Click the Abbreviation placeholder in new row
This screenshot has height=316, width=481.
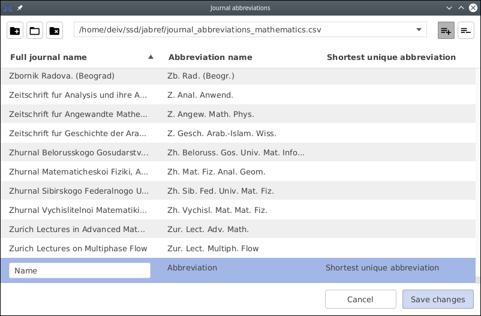[x=192, y=267]
